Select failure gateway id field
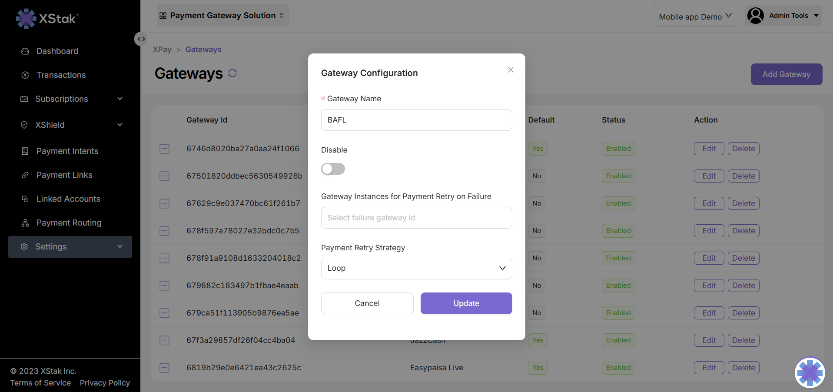The width and height of the screenshot is (833, 392). click(x=416, y=218)
